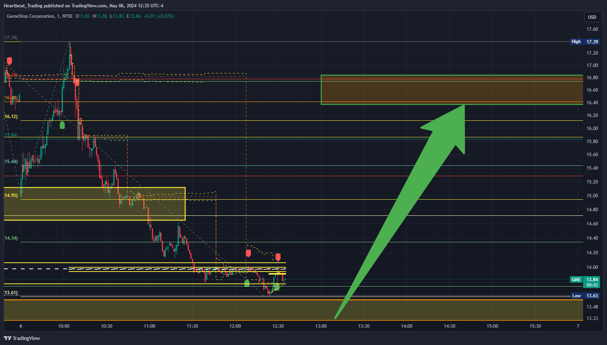
Task: Click the GME 13.84 last price label
Action: (585, 280)
